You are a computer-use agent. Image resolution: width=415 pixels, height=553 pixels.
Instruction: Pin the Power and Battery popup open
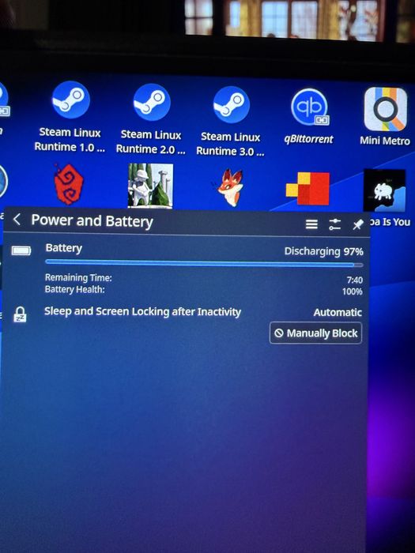[358, 224]
